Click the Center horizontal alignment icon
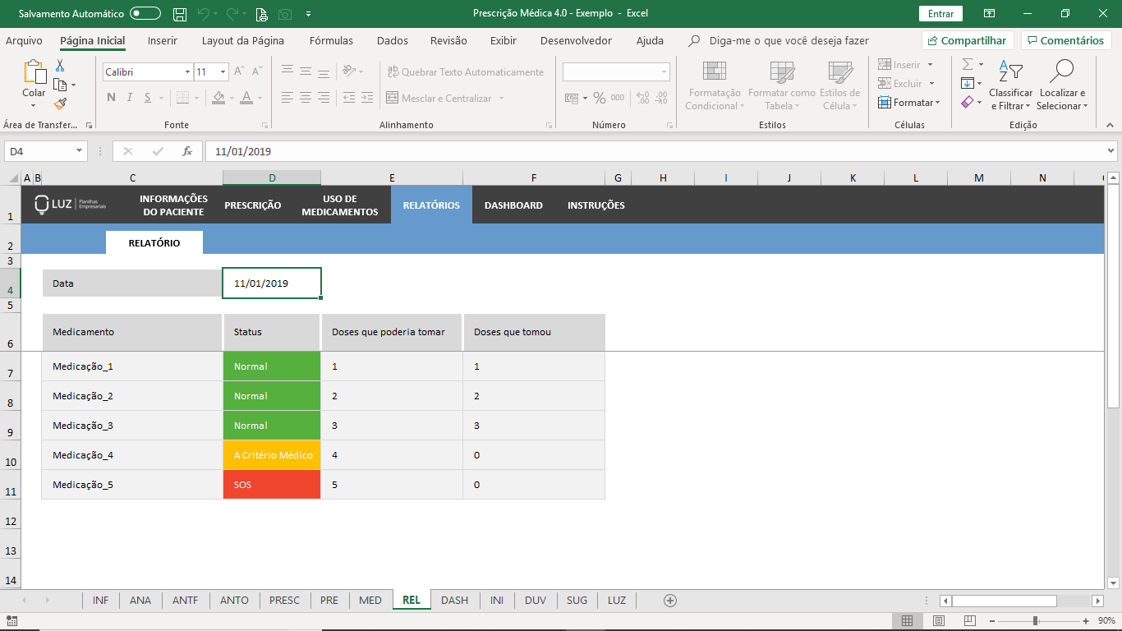The height and width of the screenshot is (631, 1122). [306, 98]
